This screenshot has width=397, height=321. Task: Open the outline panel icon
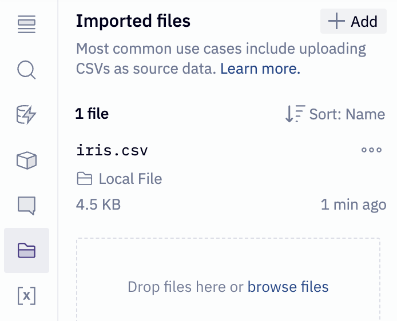26,25
